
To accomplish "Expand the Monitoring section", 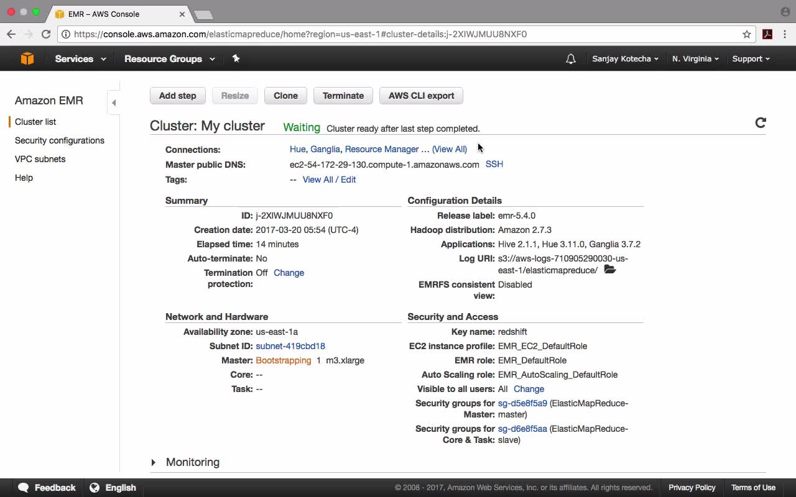I will point(185,462).
